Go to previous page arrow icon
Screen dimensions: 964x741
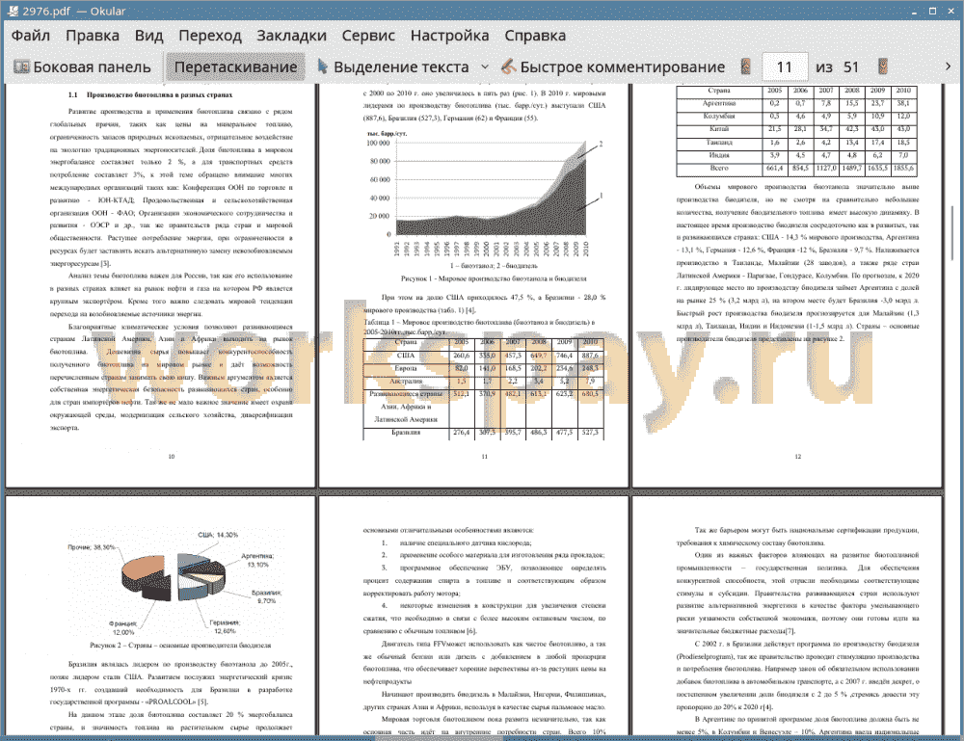pyautogui.click(x=746, y=66)
